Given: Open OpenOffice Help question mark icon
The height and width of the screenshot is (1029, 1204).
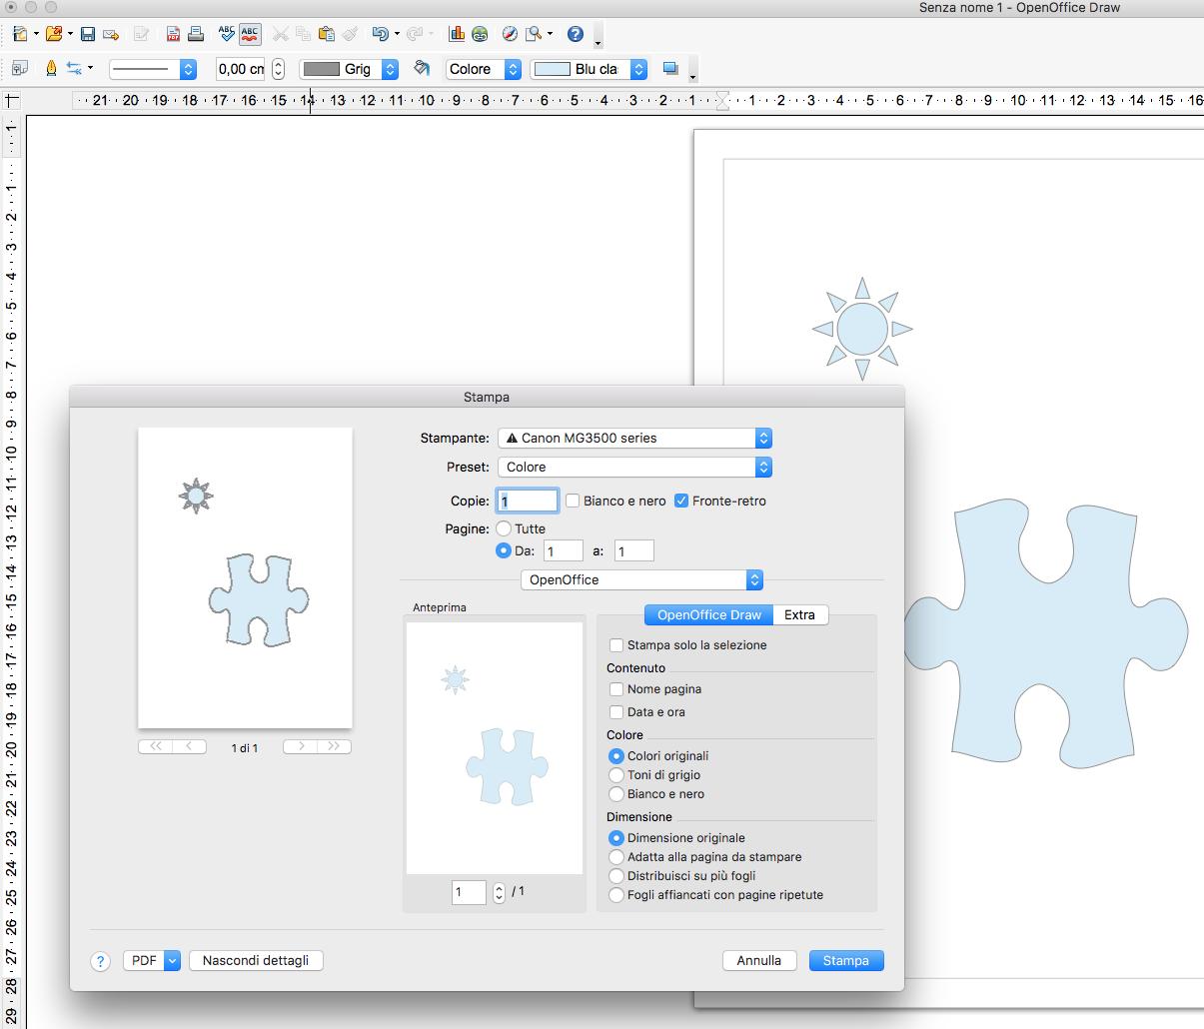Looking at the screenshot, I should pos(576,34).
